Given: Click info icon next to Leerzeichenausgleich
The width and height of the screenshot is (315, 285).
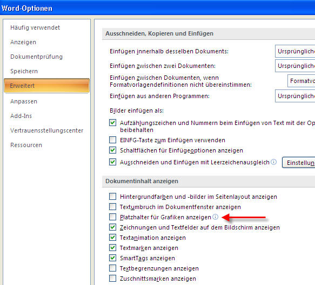Looking at the screenshot, I should pyautogui.click(x=273, y=162).
